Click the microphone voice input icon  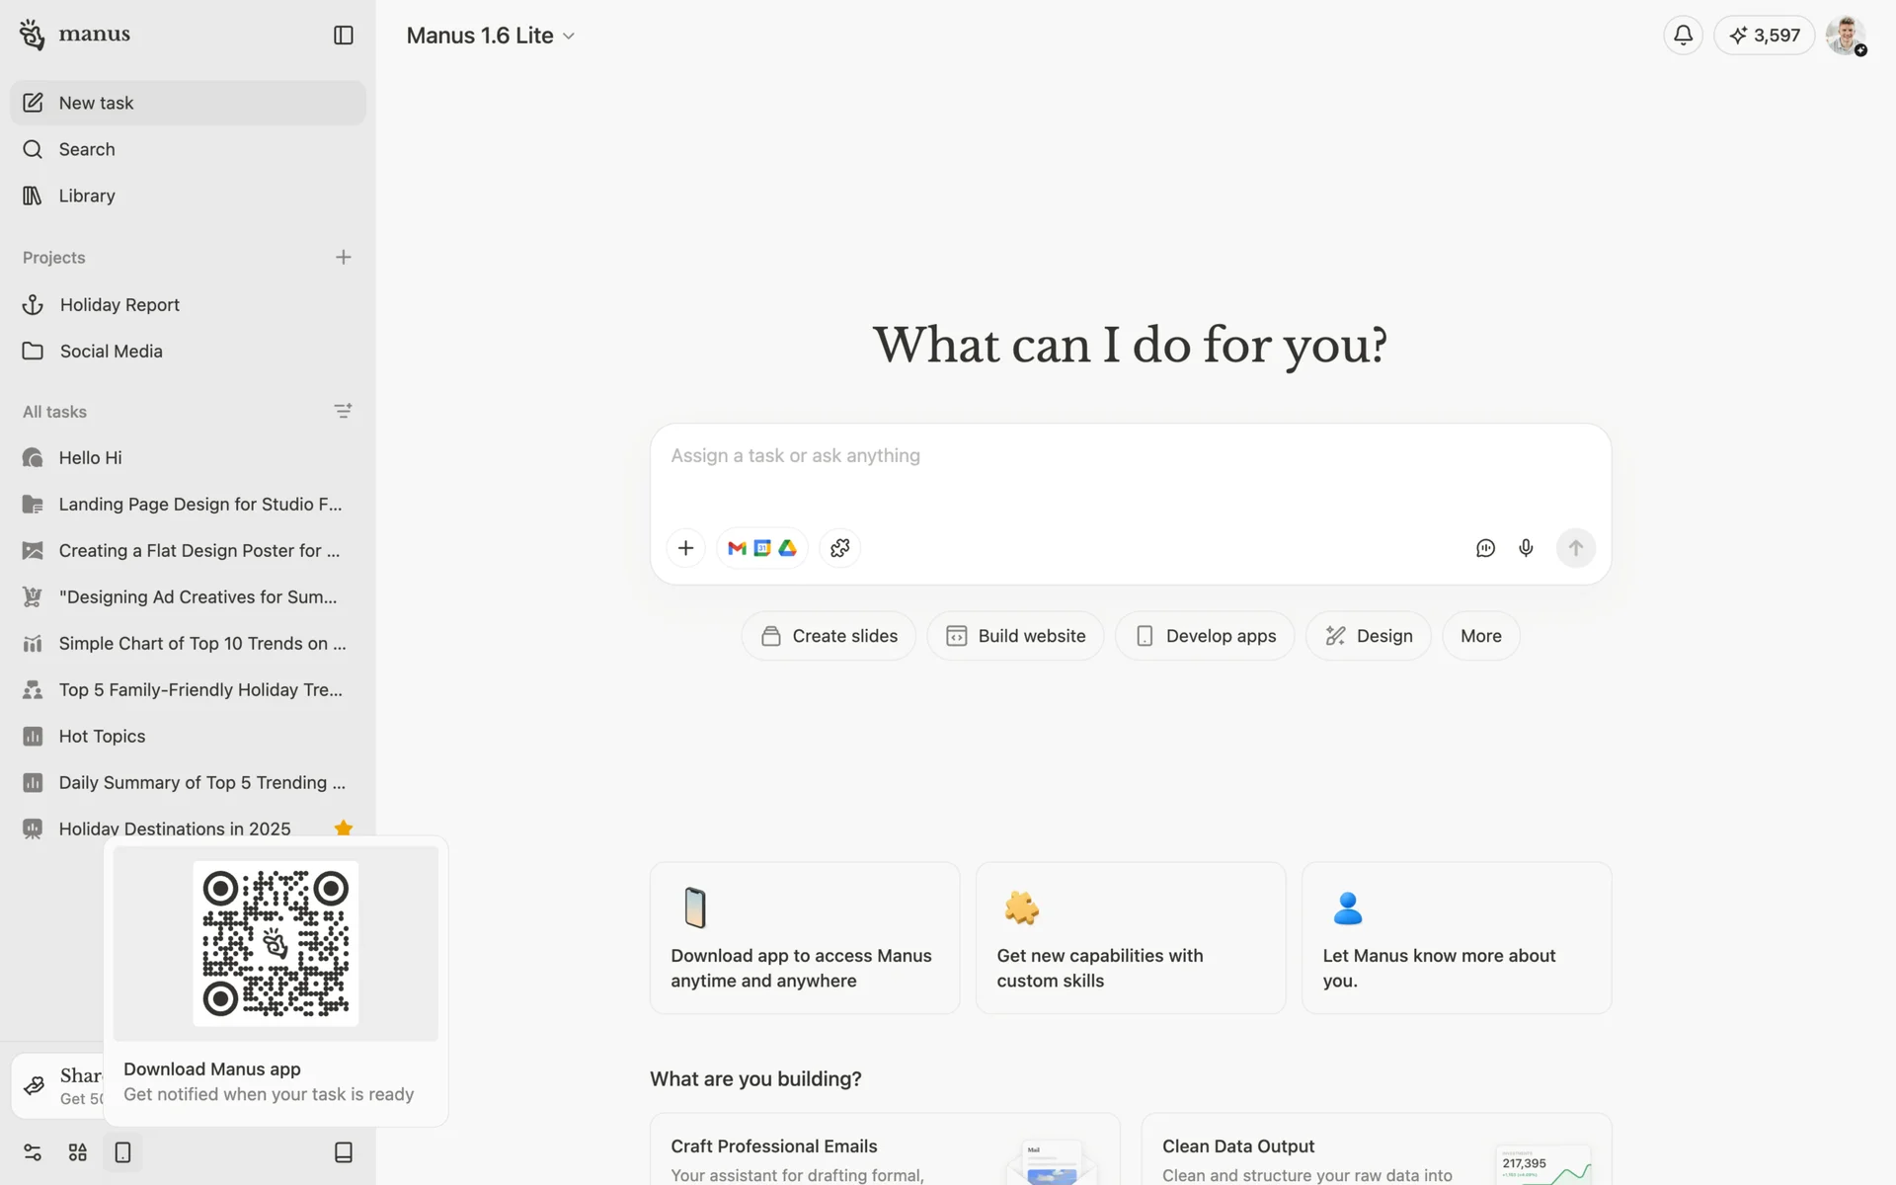tap(1526, 548)
